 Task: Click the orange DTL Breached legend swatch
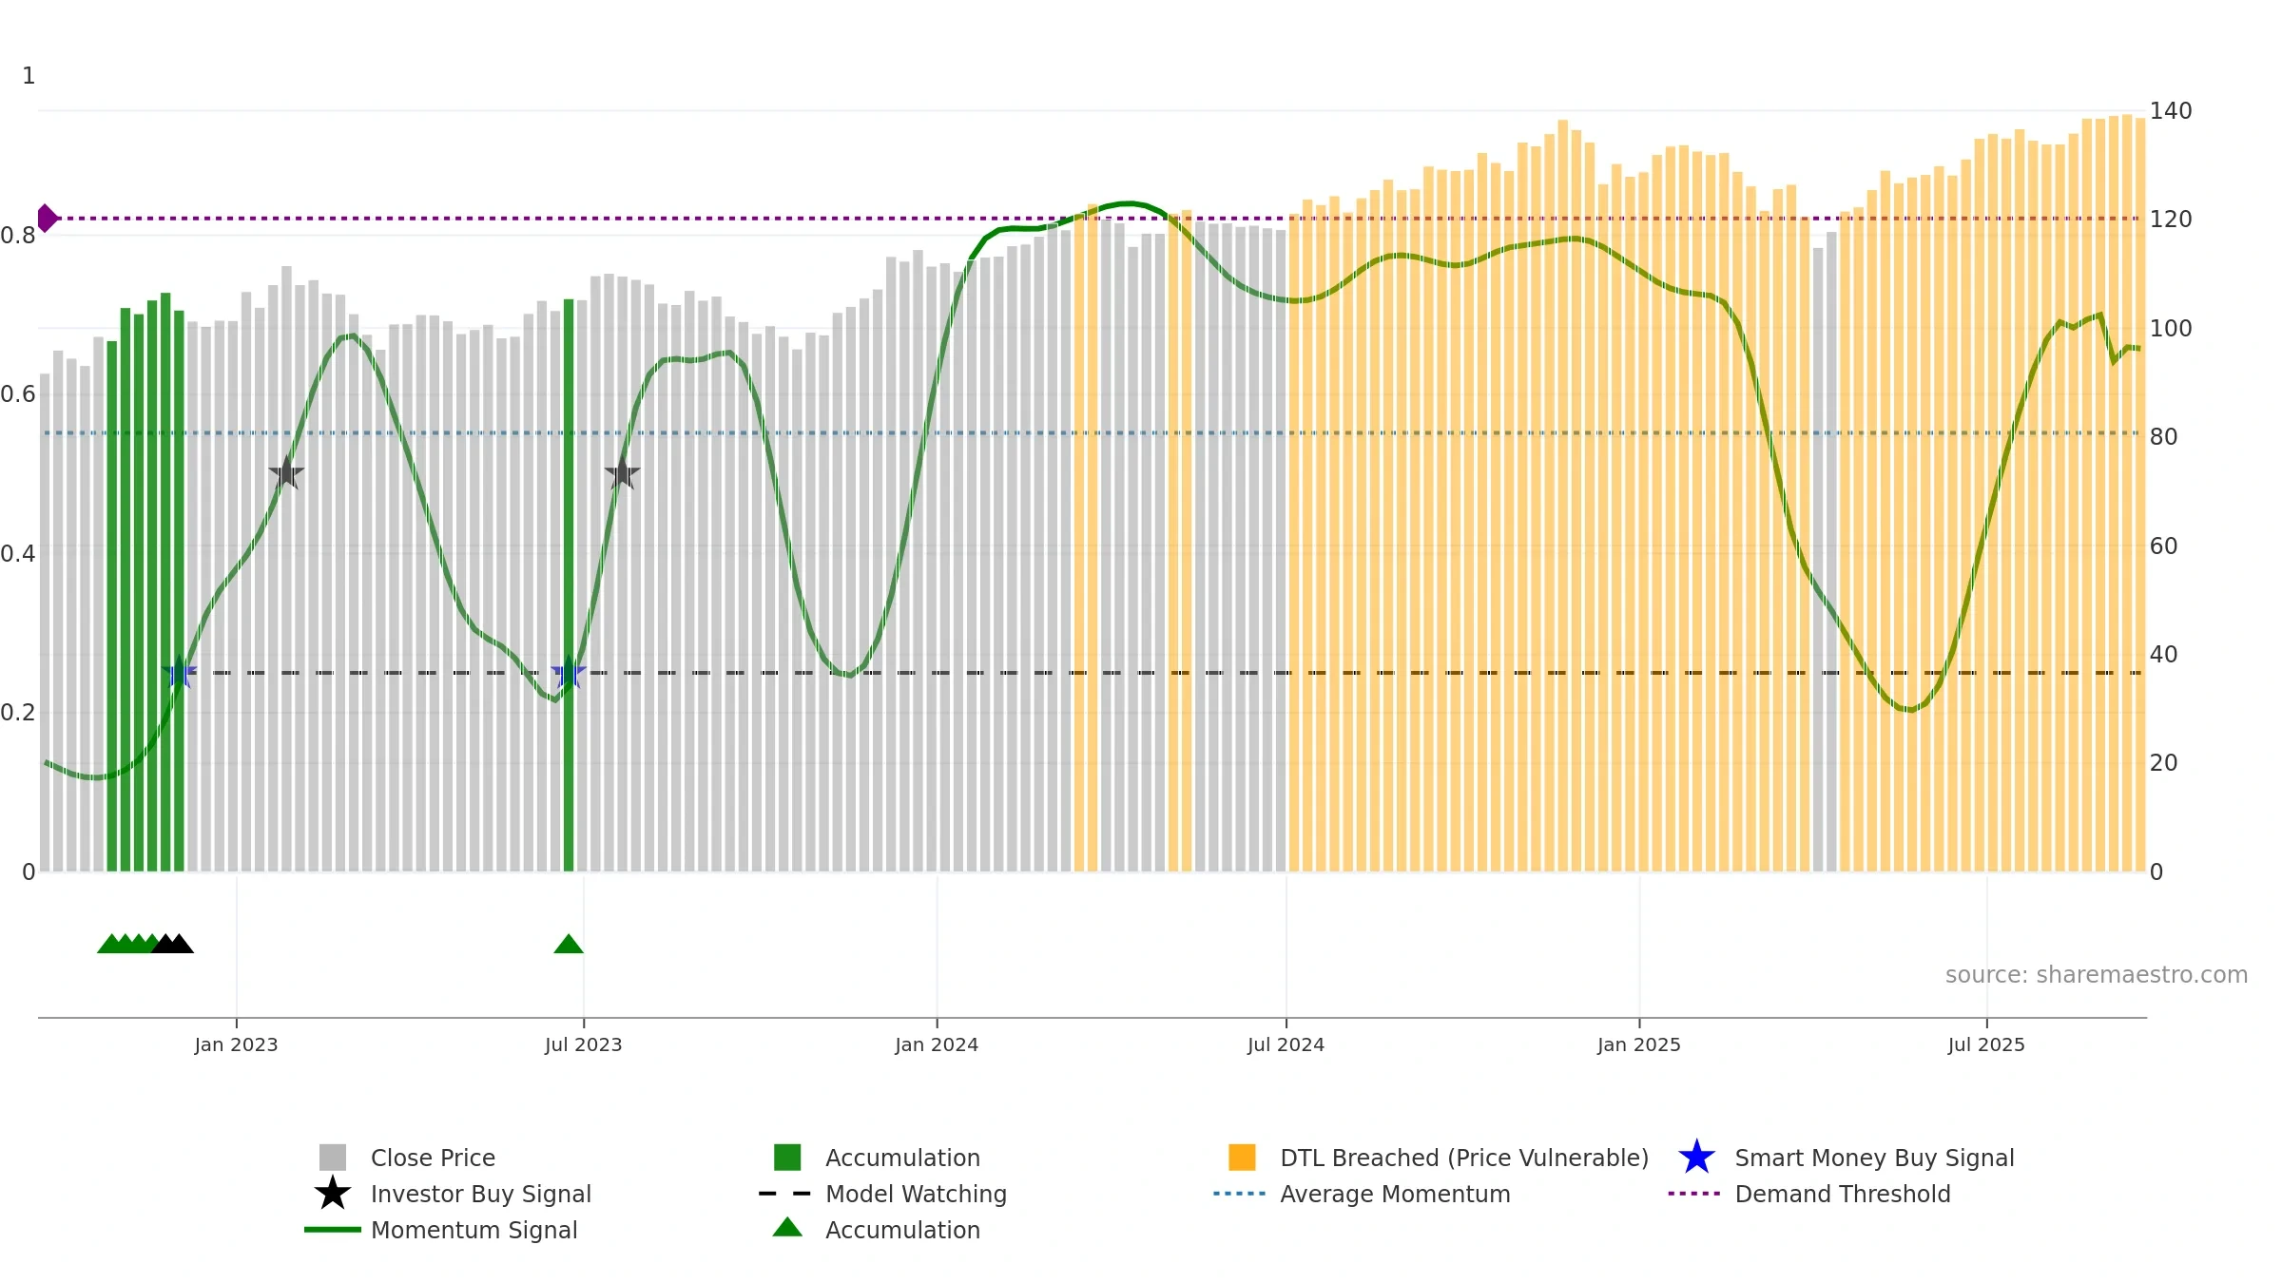pos(1242,1158)
